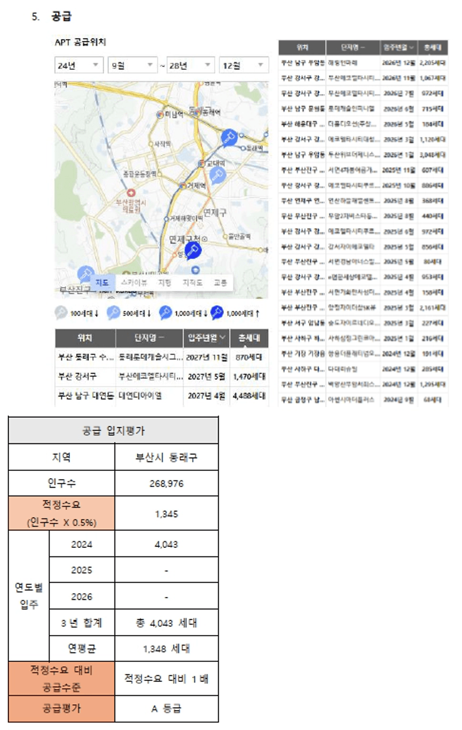The height and width of the screenshot is (730, 462).
Task: Switch to 지형 map view
Action: pos(165,283)
